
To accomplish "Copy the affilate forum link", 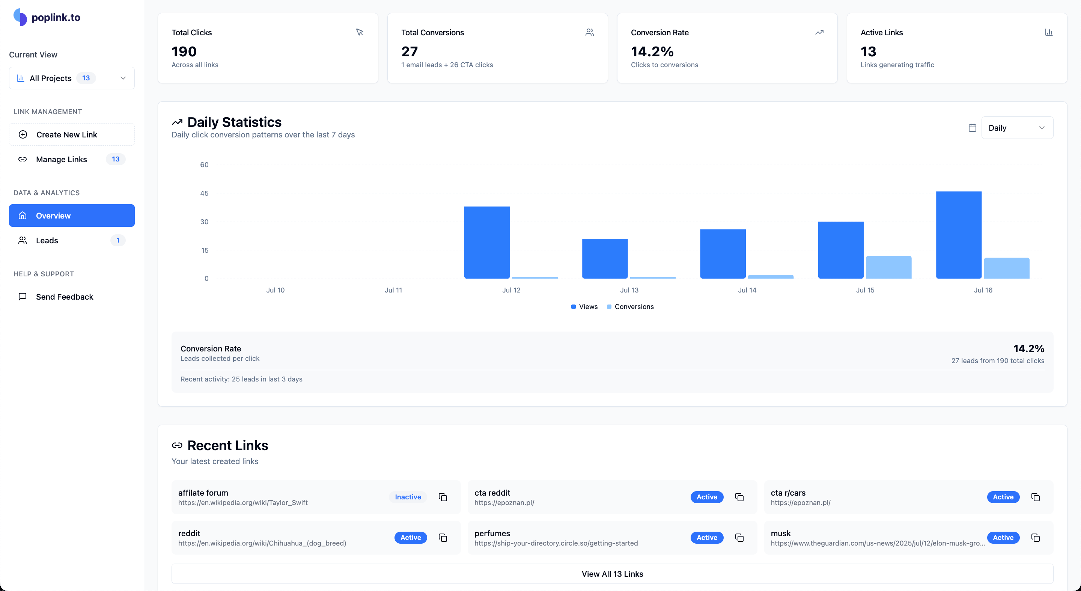I will 443,497.
